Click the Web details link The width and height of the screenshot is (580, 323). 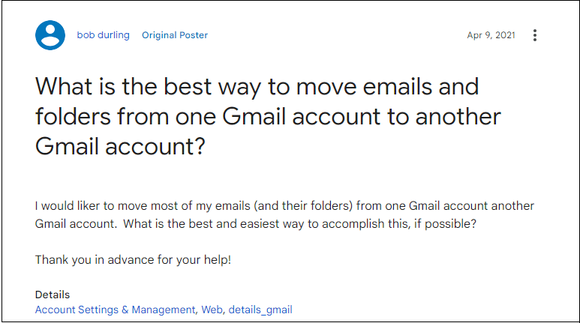(211, 310)
